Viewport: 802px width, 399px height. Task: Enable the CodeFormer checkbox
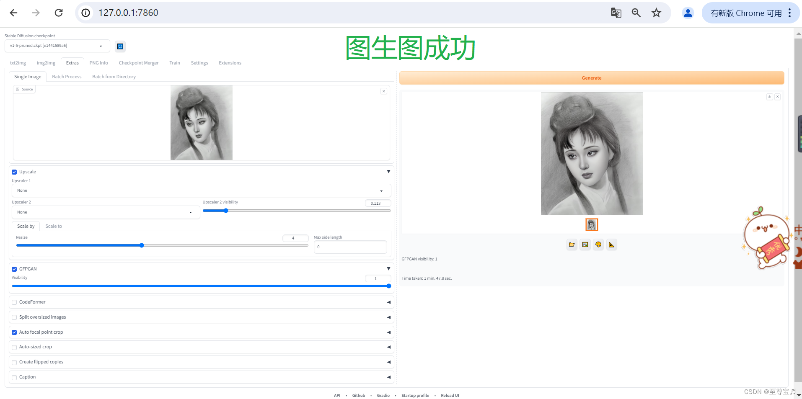click(x=14, y=302)
